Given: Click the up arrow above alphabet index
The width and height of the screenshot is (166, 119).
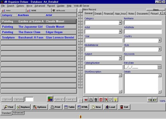Looking at the screenshot, I should point(80,10).
